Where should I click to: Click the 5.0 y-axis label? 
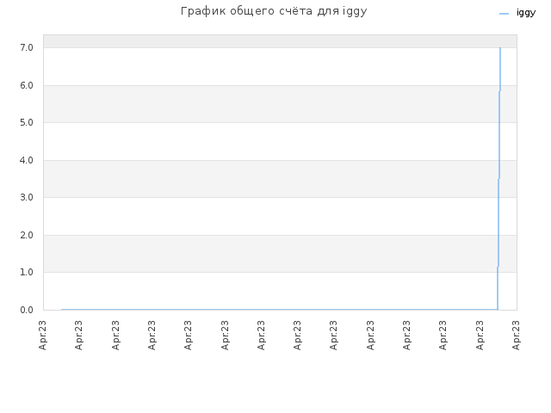coord(27,122)
